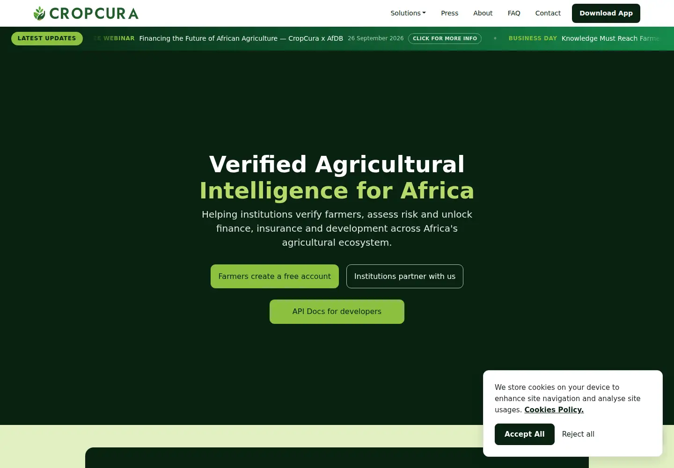Click the Download App button
The width and height of the screenshot is (674, 468).
(606, 13)
